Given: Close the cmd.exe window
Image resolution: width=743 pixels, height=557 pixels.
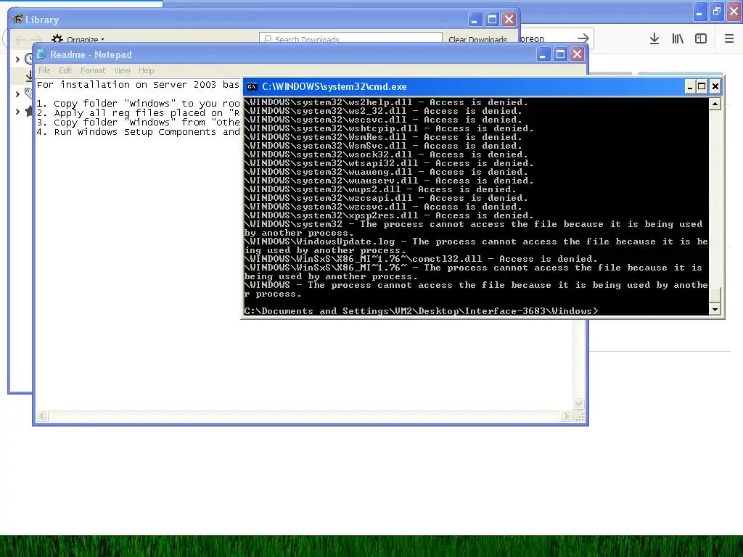Looking at the screenshot, I should pyautogui.click(x=715, y=86).
